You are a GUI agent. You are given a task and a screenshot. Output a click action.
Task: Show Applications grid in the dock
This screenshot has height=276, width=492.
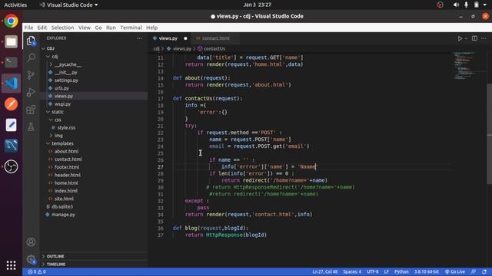click(x=11, y=265)
